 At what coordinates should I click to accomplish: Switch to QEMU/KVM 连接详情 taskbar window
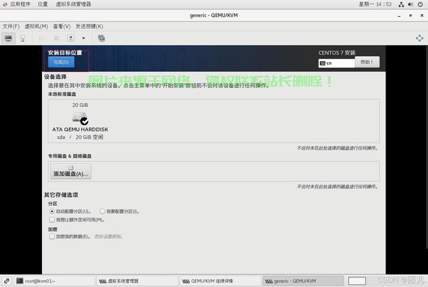click(220, 281)
